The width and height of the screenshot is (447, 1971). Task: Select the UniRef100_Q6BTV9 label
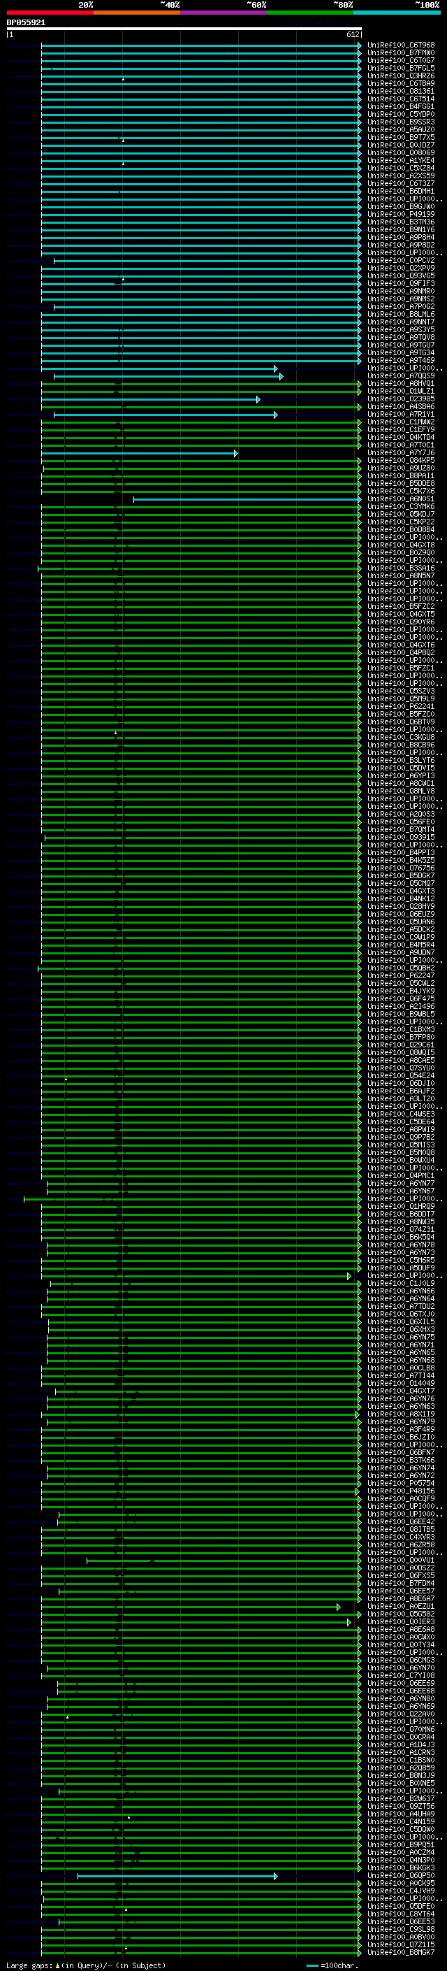coord(401,722)
